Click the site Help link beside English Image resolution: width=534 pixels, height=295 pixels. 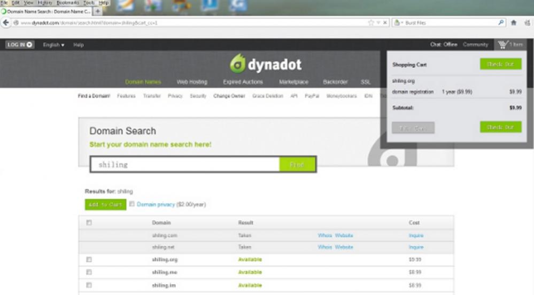point(79,45)
